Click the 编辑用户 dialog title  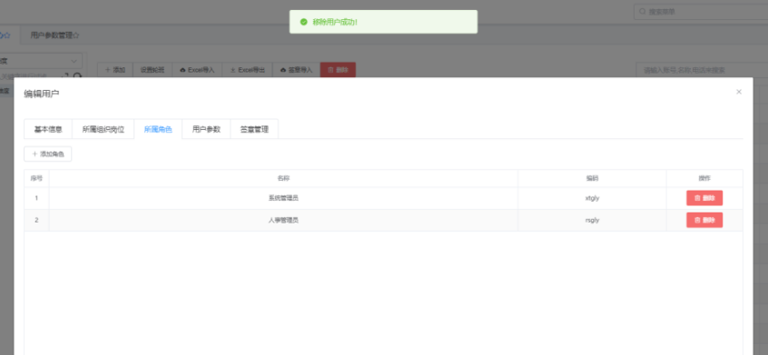coord(42,94)
